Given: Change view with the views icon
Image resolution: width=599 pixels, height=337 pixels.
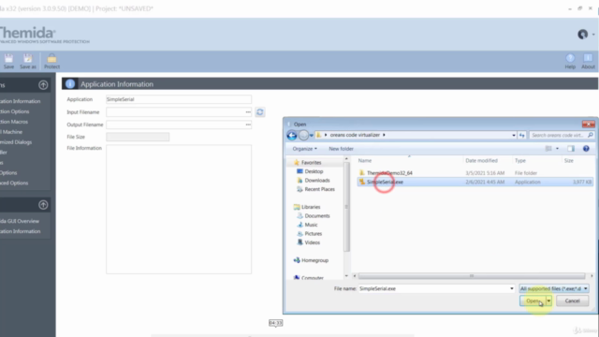Looking at the screenshot, I should 548,149.
